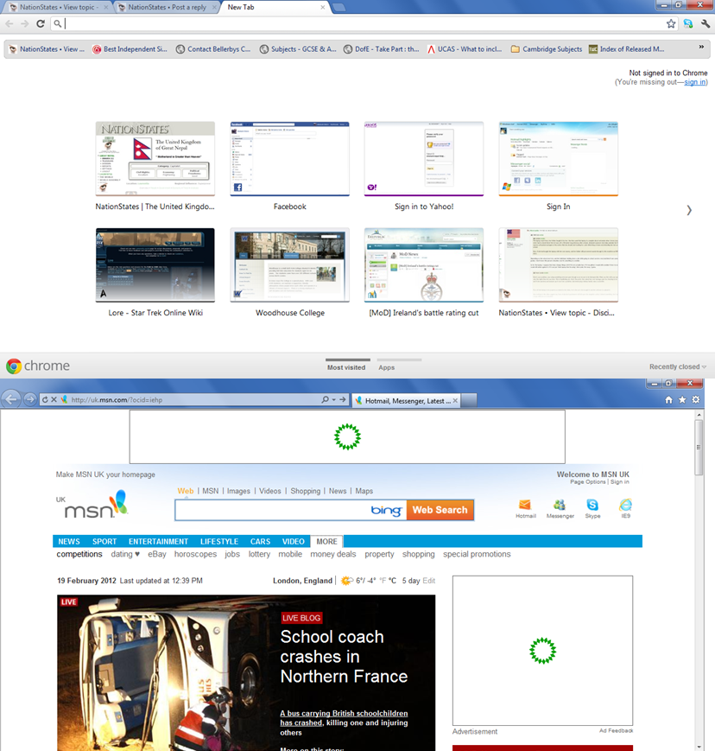Click the Chrome wrench settings icon
The width and height of the screenshot is (715, 751).
tap(706, 24)
